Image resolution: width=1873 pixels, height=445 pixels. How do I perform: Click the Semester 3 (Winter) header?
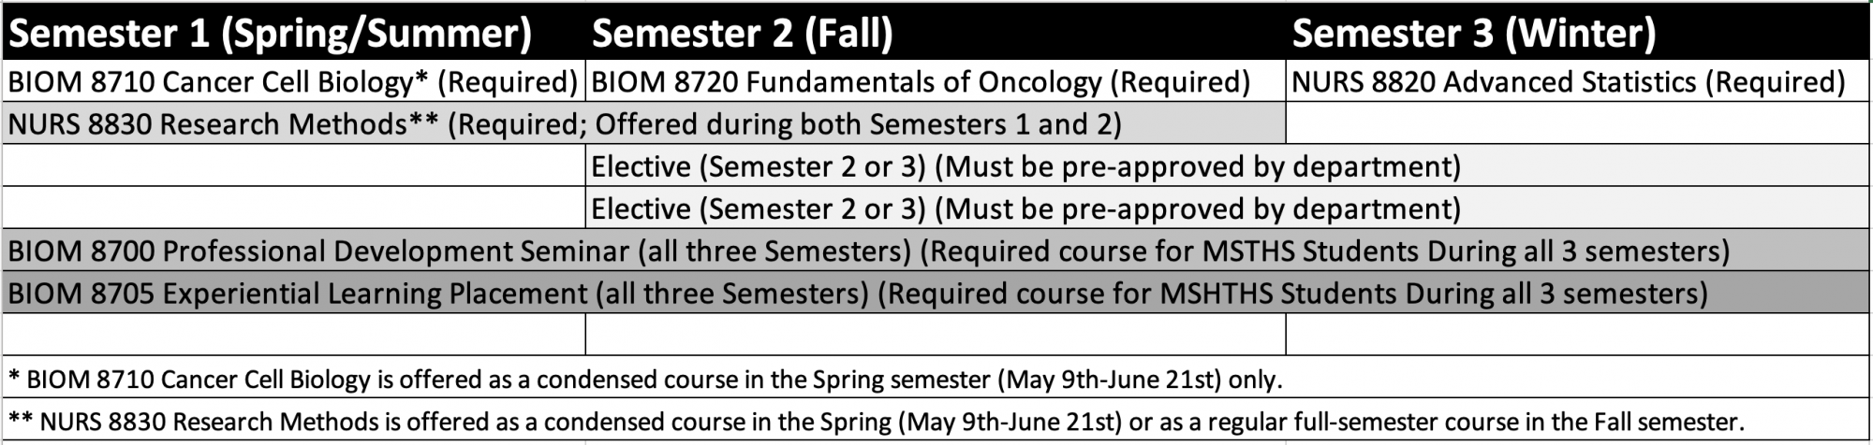[x=1473, y=35]
